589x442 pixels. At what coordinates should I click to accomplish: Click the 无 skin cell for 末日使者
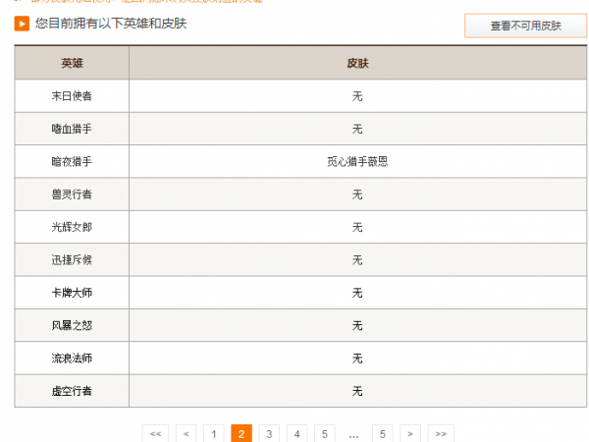coord(357,96)
